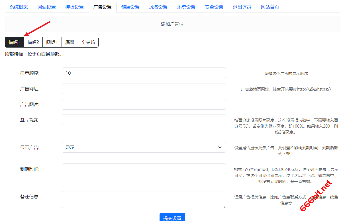Click the 添加广告位 bar

point(172,24)
